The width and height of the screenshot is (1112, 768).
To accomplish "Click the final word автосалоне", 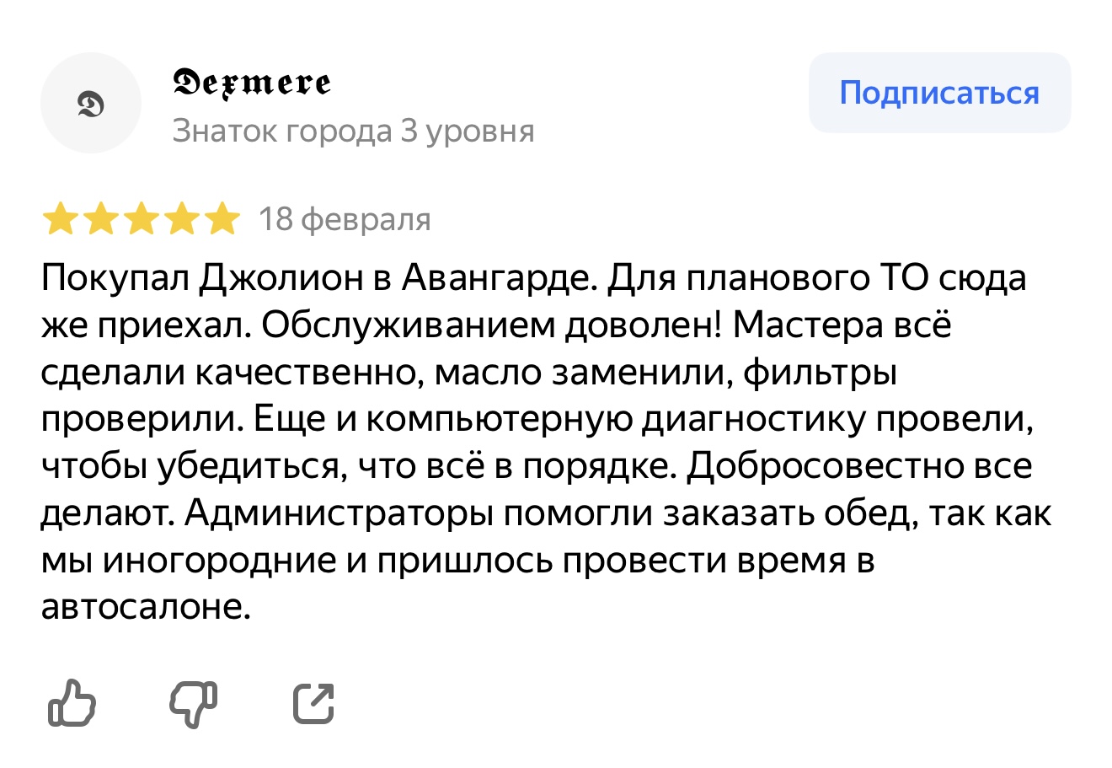I will [x=146, y=607].
